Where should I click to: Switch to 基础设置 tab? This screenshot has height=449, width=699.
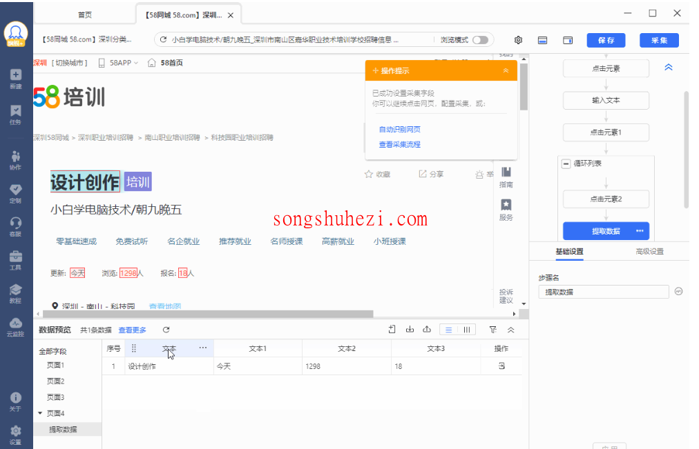click(x=569, y=252)
